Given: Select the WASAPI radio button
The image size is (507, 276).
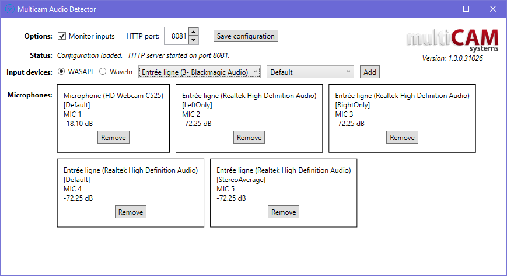Looking at the screenshot, I should (x=61, y=72).
